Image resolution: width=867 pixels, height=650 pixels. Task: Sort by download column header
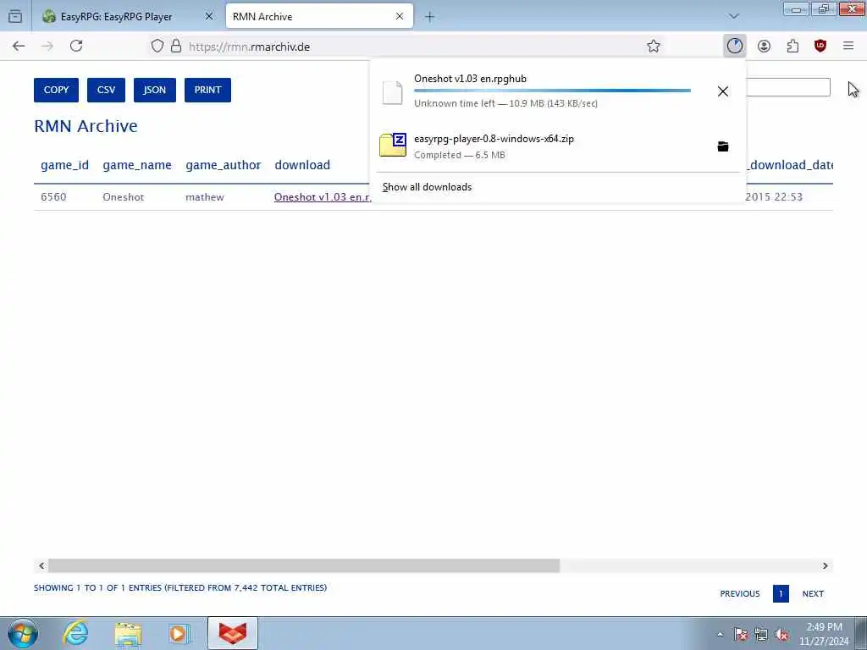[x=302, y=165]
